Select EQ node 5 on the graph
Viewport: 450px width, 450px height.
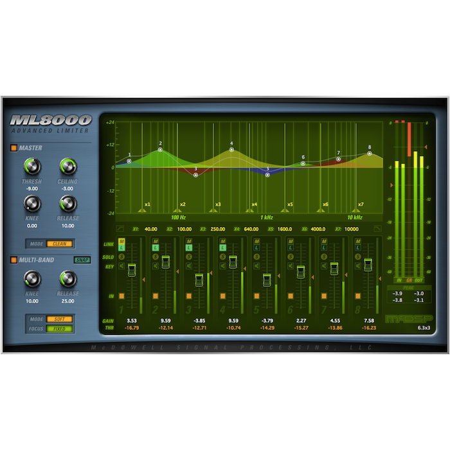pos(267,175)
